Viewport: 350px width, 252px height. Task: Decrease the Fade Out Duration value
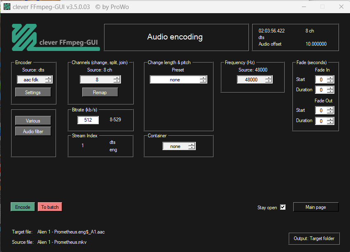330,123
